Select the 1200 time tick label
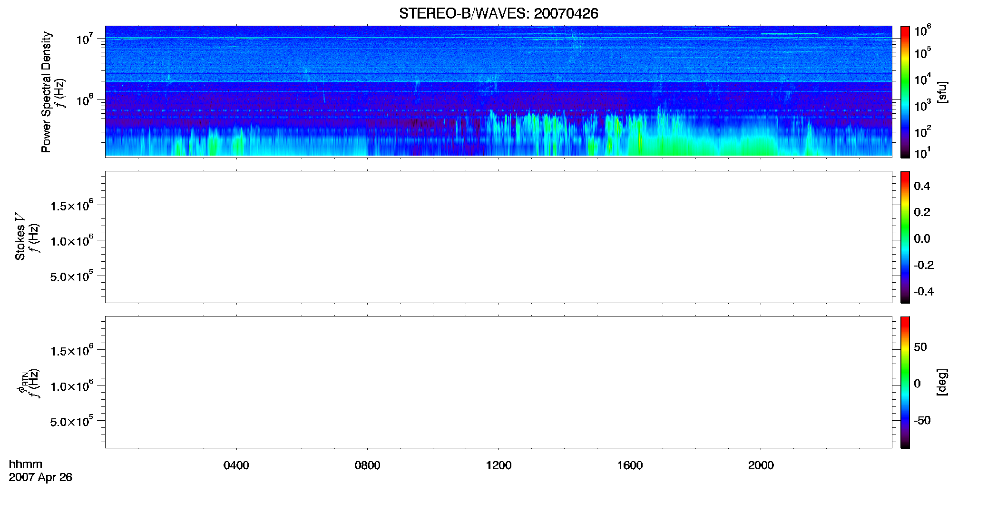Screen dimensions: 997x514 point(498,465)
